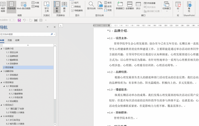Collapse heading 5 项目执行
The height and width of the screenshot is (126, 199).
tap(1, 105)
